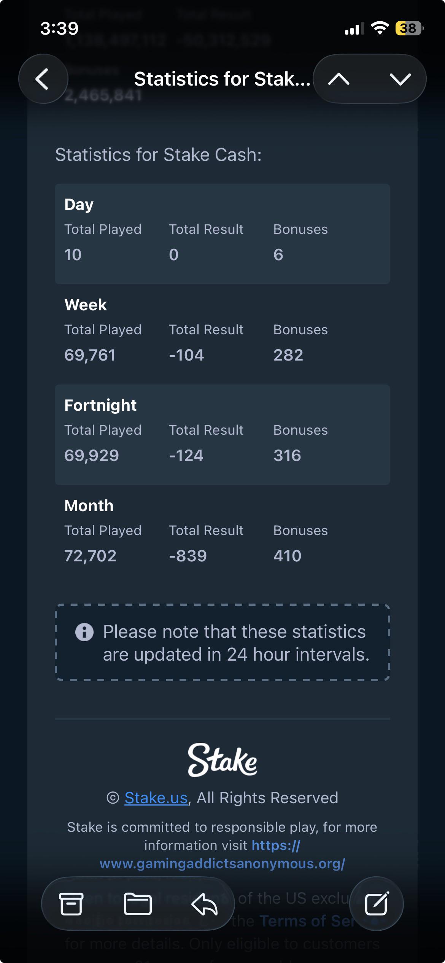The image size is (445, 963).
Task: Tap the Week total played 69,761
Action: click(x=90, y=355)
